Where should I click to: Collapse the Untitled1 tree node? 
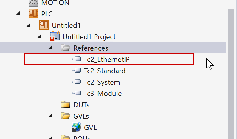tap(29, 25)
